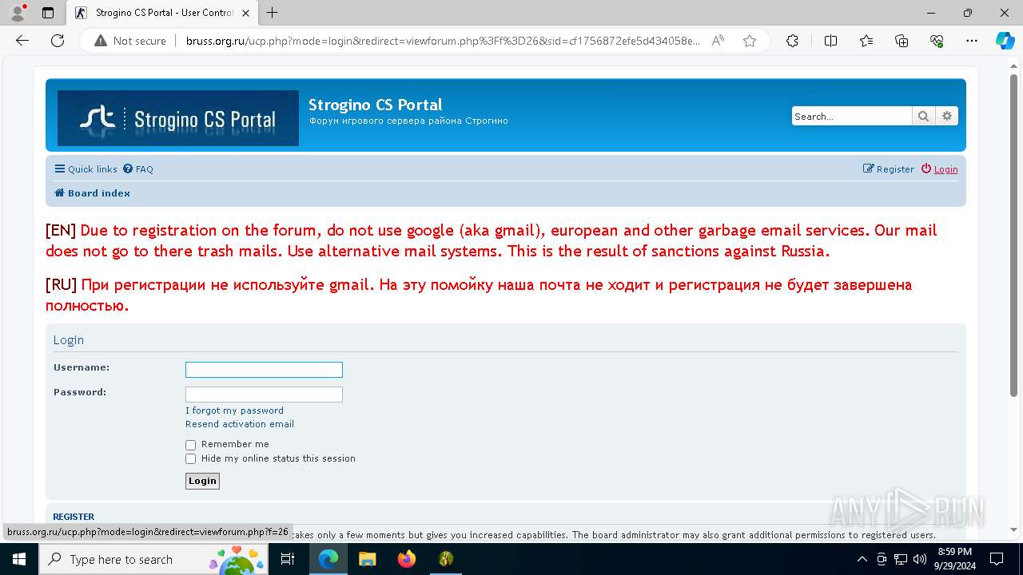Open Task View on taskbar
The width and height of the screenshot is (1023, 575).
pos(288,559)
